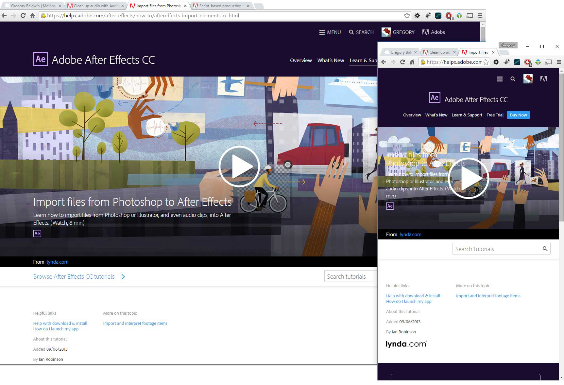Open Import and interpret footage items, large window
The width and height of the screenshot is (564, 385).
tap(135, 323)
